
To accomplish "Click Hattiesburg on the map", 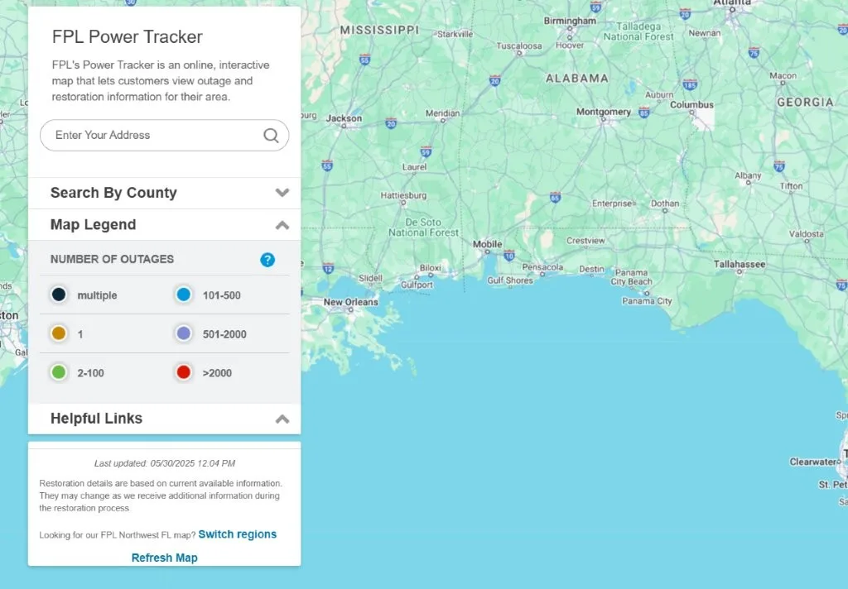I will click(x=403, y=195).
